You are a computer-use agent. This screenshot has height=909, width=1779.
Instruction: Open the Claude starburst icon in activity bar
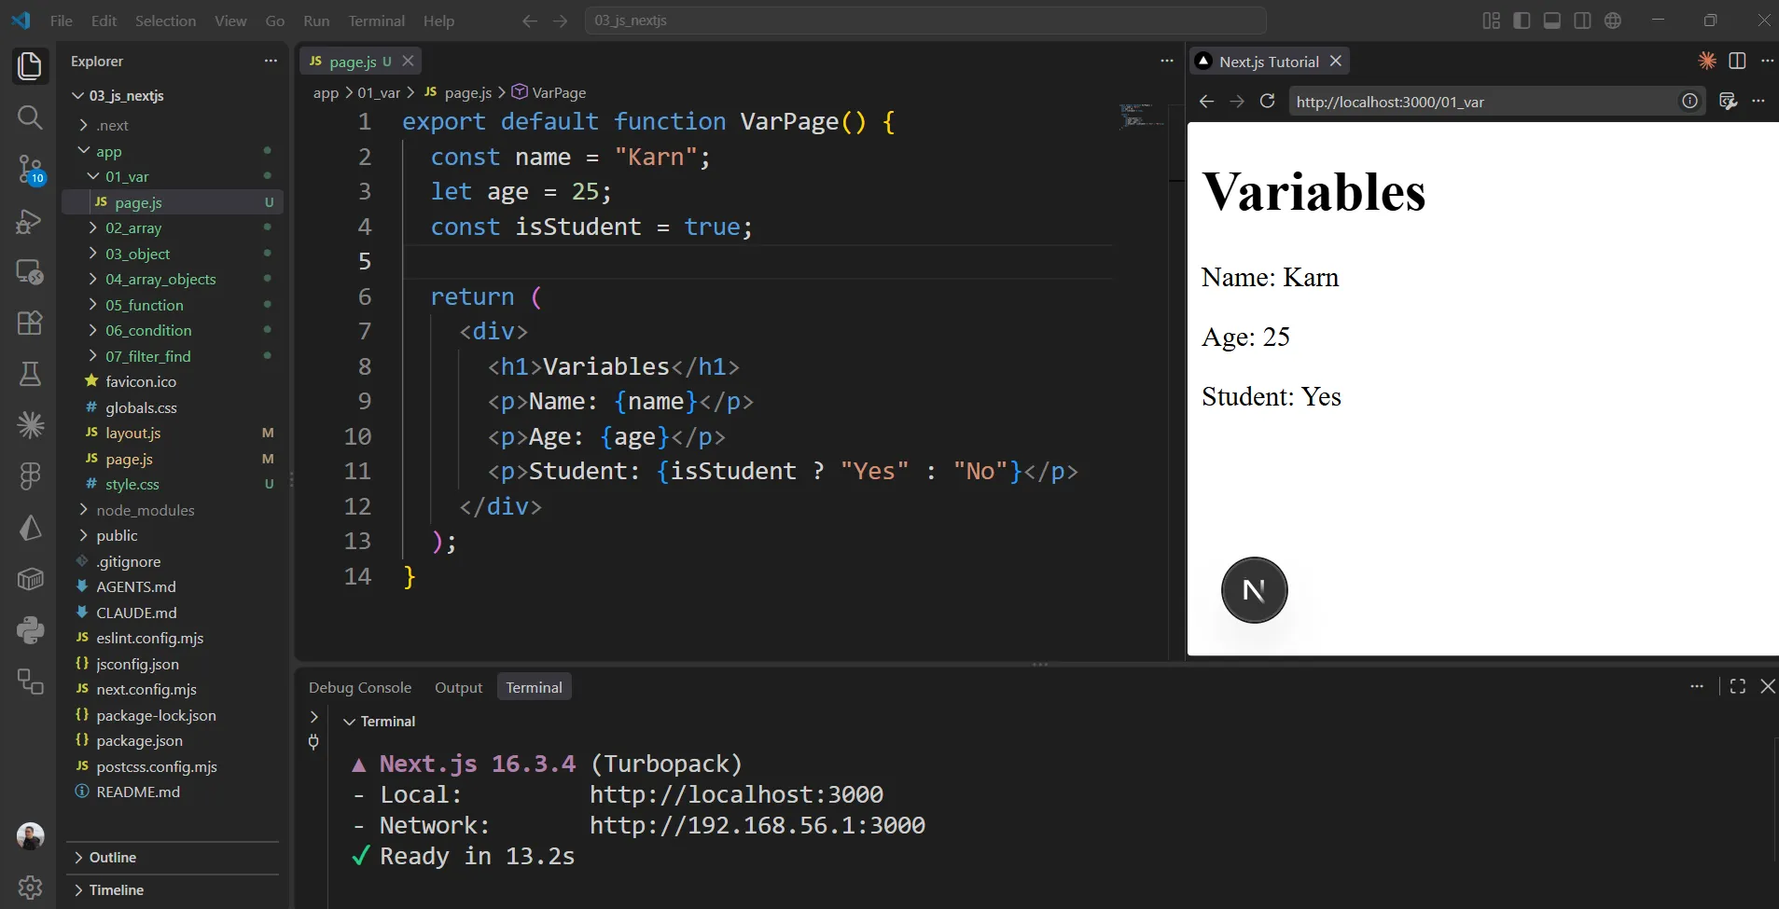pos(30,425)
